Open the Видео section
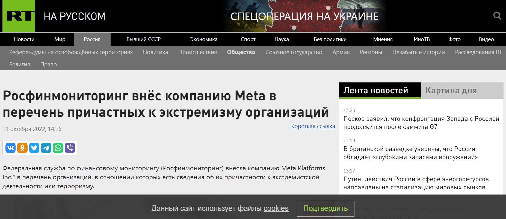 click(486, 39)
